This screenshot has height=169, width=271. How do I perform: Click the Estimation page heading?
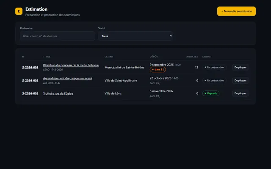[36, 9]
